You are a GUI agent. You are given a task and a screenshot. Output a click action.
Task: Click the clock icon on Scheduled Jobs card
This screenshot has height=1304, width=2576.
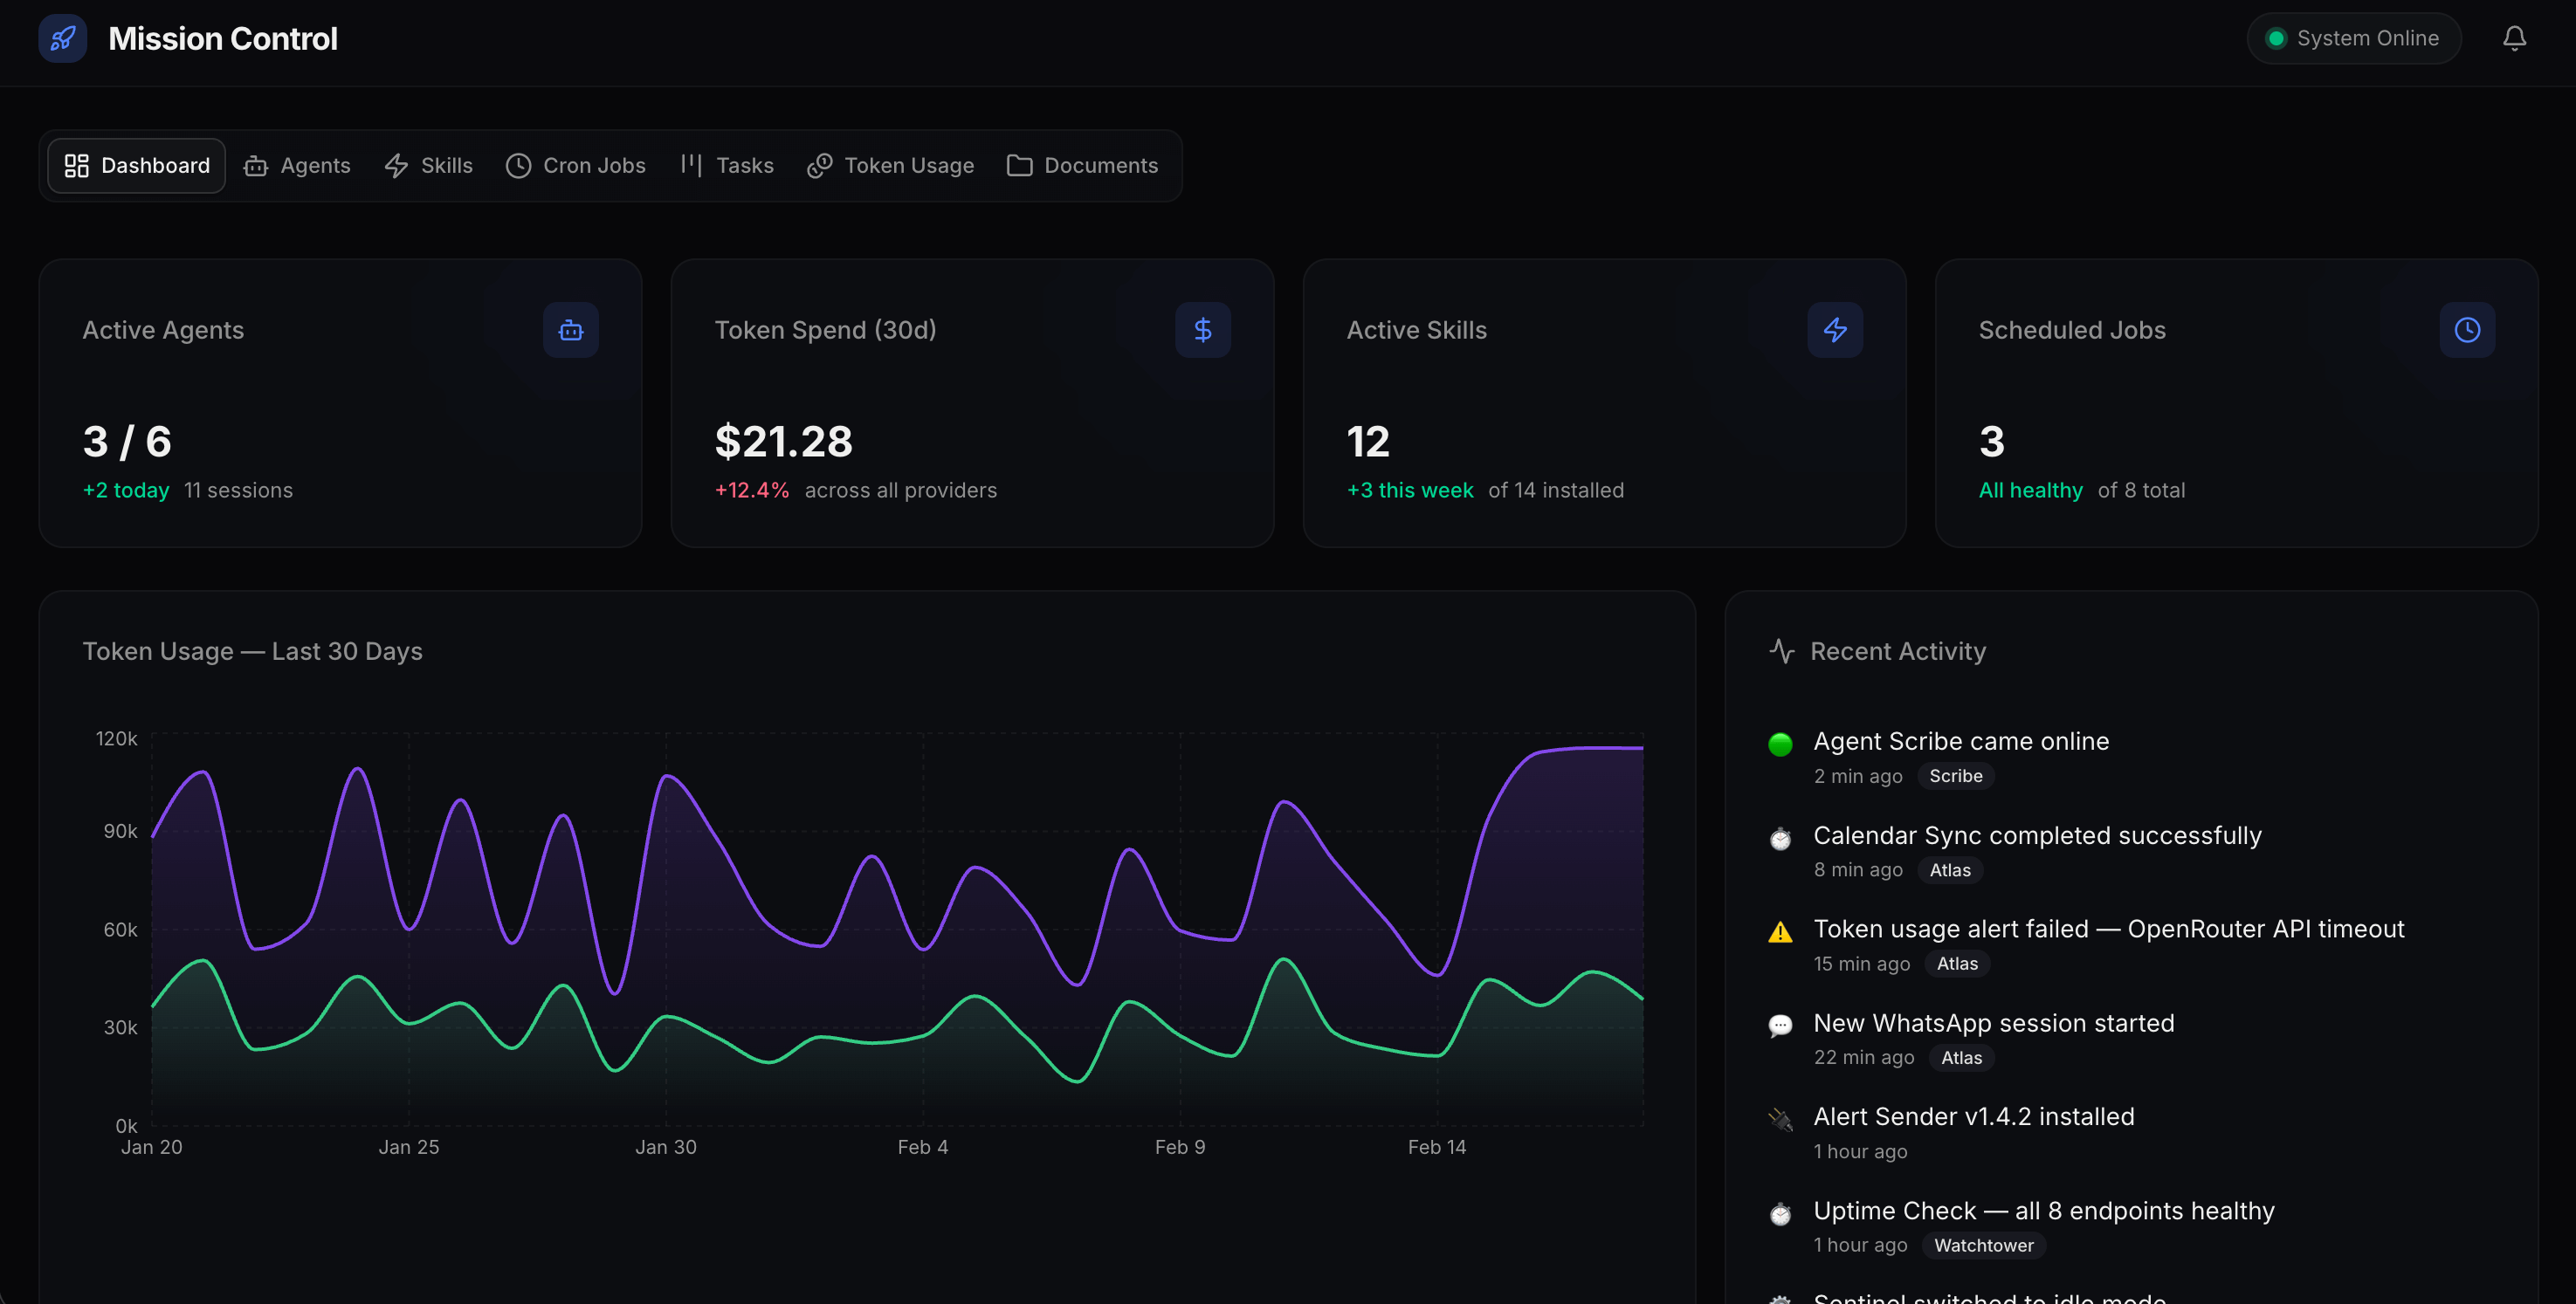coord(2468,330)
